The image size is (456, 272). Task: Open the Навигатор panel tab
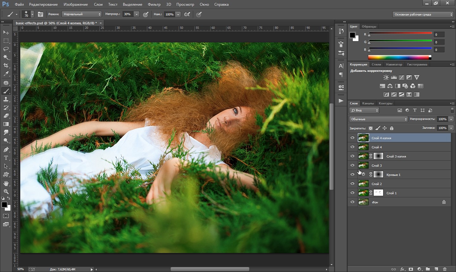394,65
